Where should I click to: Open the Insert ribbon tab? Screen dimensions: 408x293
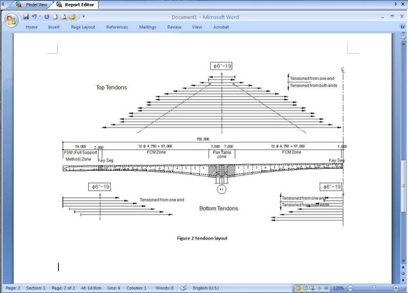point(53,27)
